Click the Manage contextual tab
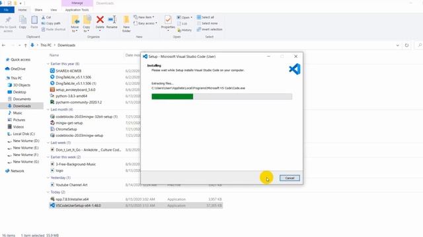This screenshot has width=423, height=237. click(77, 3)
